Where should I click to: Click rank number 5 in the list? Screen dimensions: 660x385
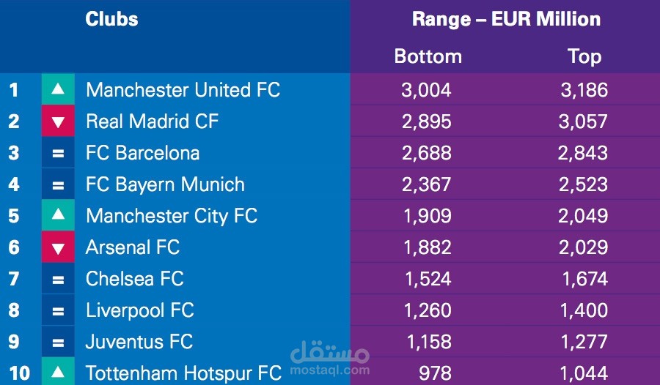[14, 216]
